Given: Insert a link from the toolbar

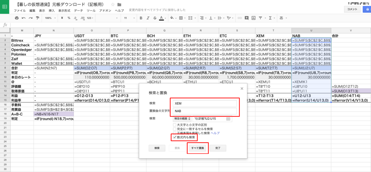Looking at the screenshot, I should click(240, 18).
